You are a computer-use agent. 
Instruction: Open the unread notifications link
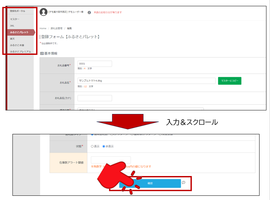(x=107, y=12)
